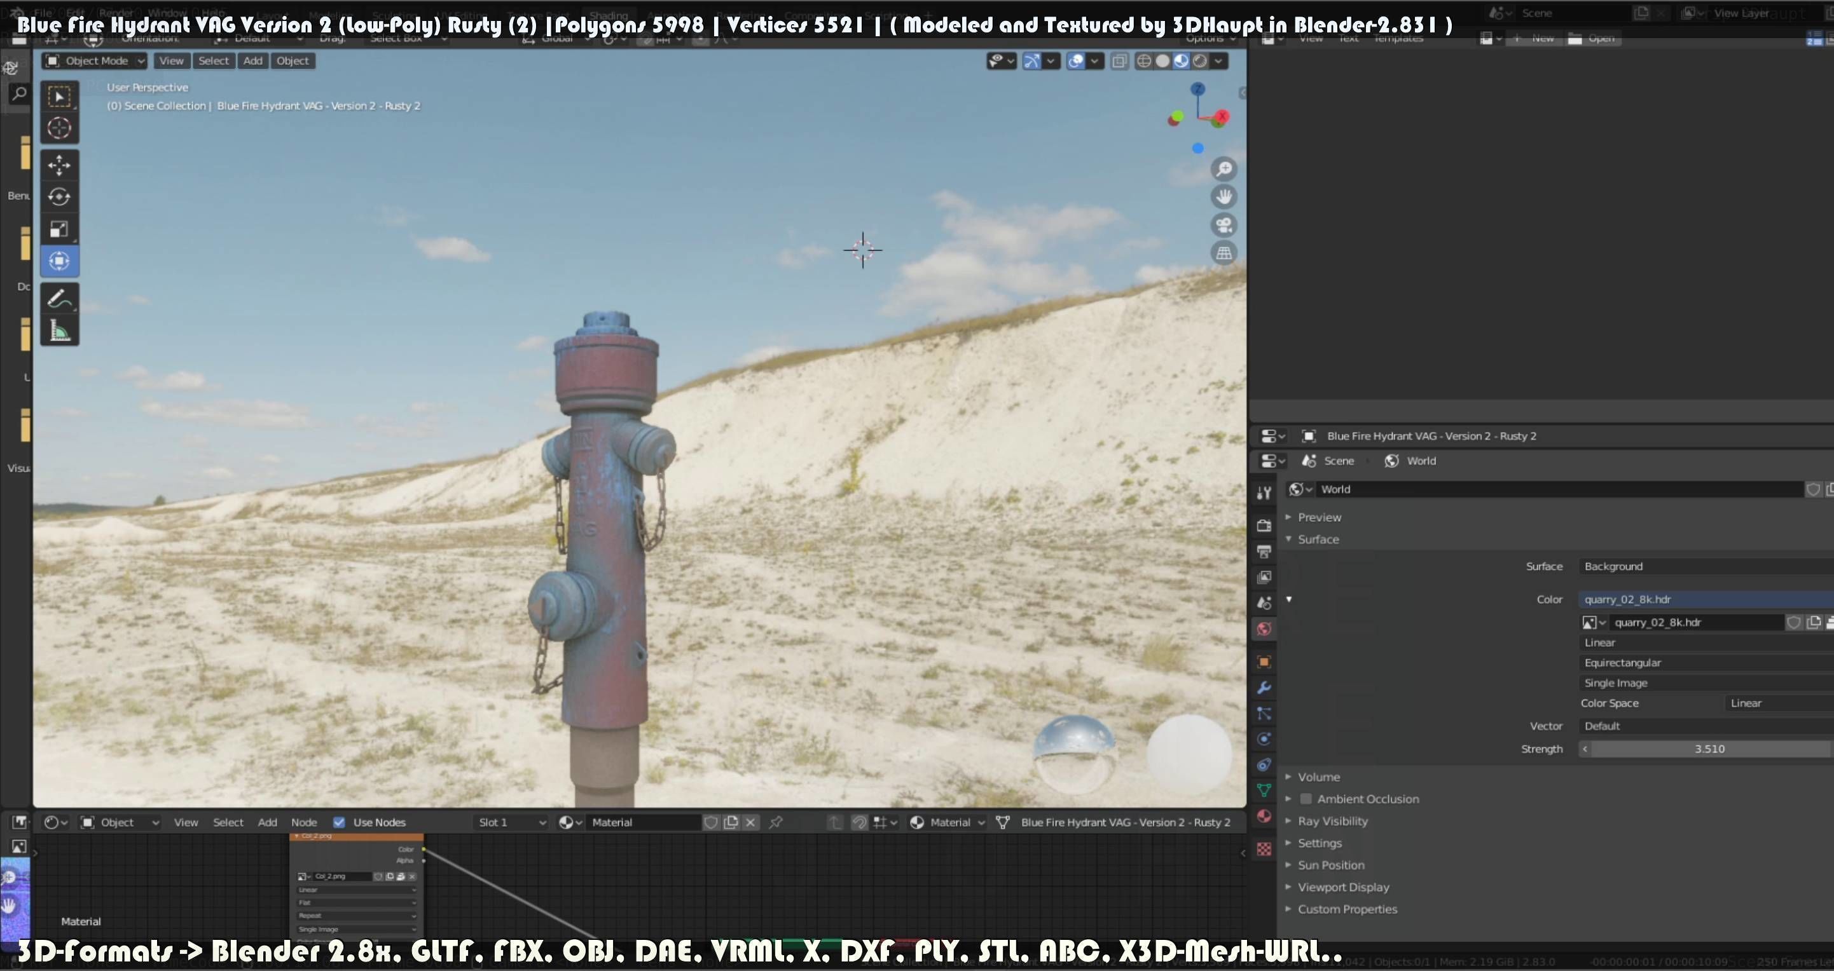Switch to Rendered shading mode
This screenshot has height=971, width=1834.
(x=1199, y=61)
